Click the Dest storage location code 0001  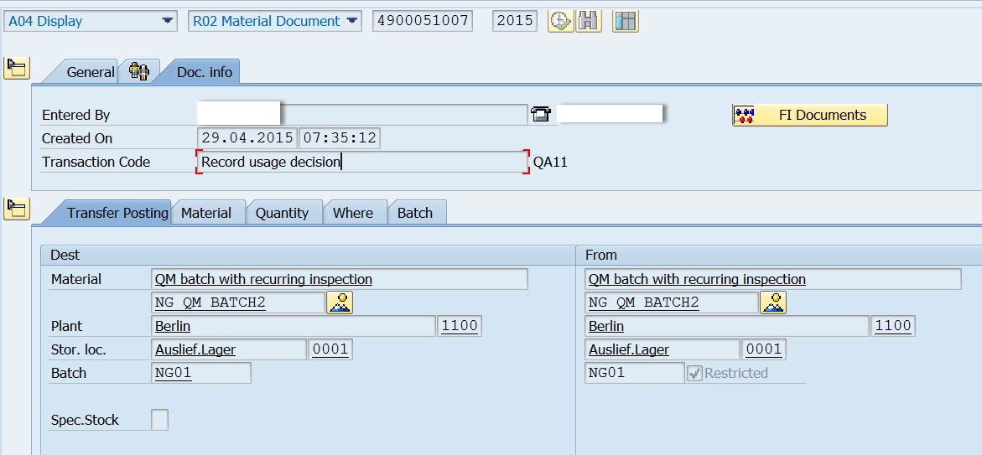[x=330, y=349]
